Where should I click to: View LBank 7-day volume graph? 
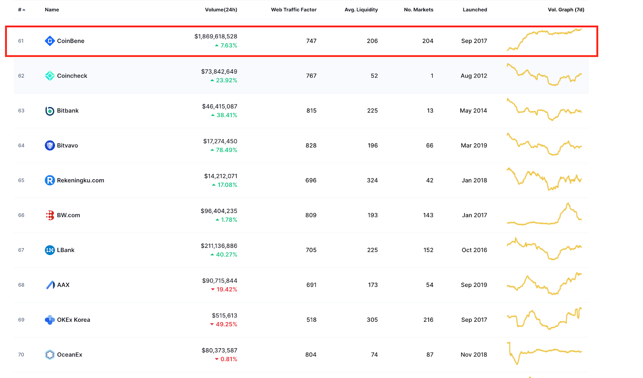point(545,249)
